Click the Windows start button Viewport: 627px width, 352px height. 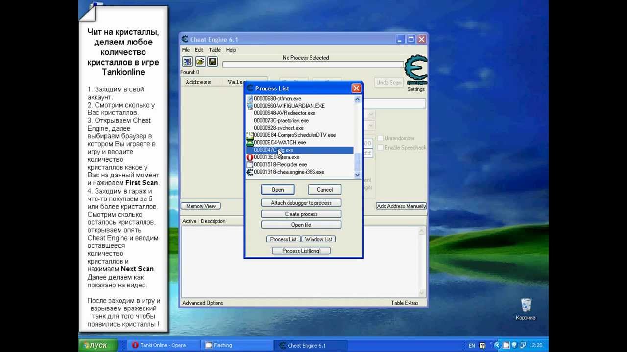[x=98, y=345]
